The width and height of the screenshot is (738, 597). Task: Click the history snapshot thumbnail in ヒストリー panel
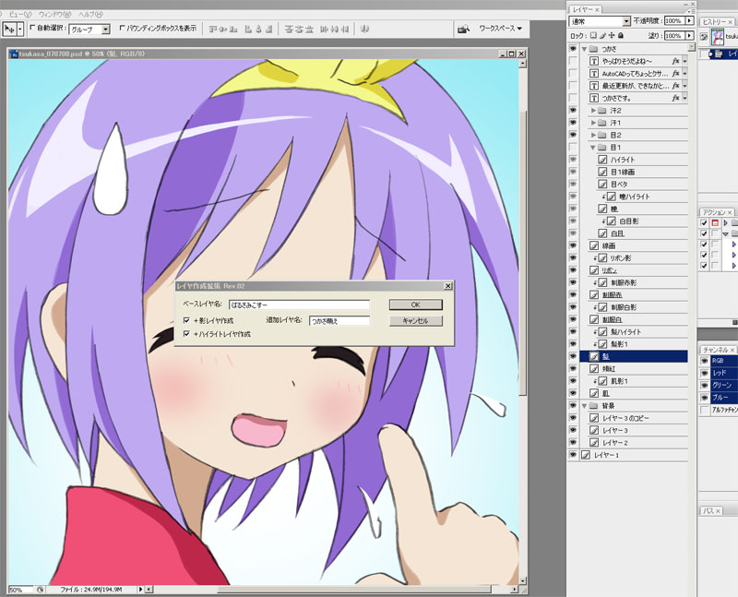(718, 37)
